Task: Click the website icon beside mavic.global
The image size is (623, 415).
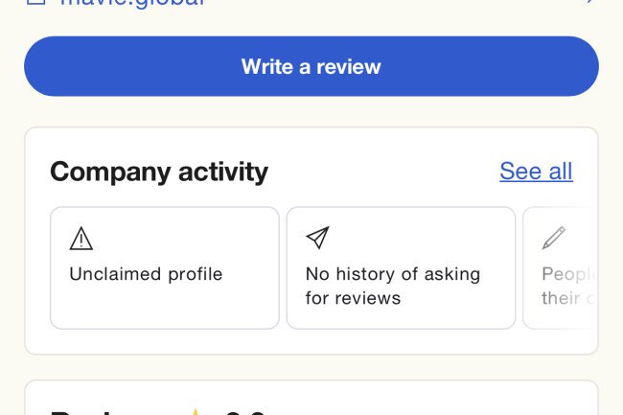Action: (x=35, y=3)
